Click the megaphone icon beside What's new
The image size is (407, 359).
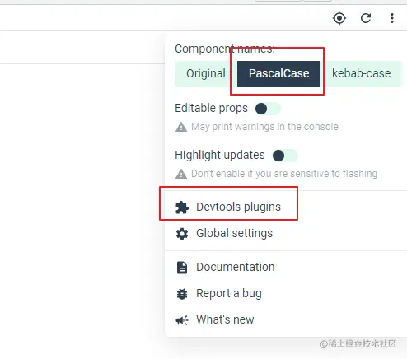point(182,320)
